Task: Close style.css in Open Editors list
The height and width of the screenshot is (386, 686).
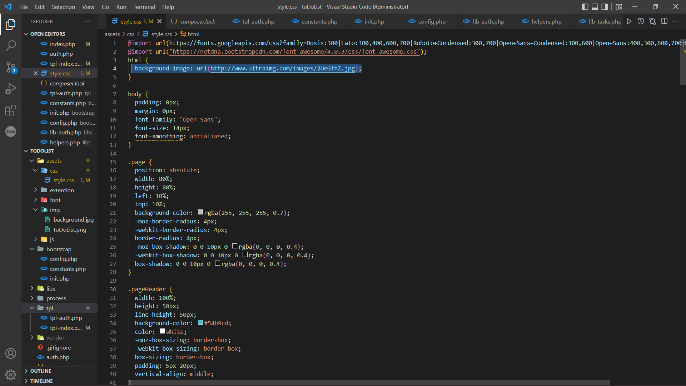Action: click(x=36, y=73)
